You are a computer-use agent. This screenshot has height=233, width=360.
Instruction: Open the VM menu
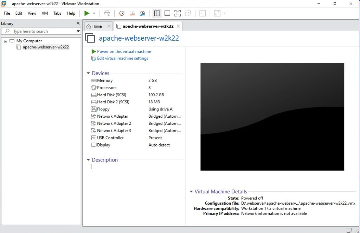45,13
